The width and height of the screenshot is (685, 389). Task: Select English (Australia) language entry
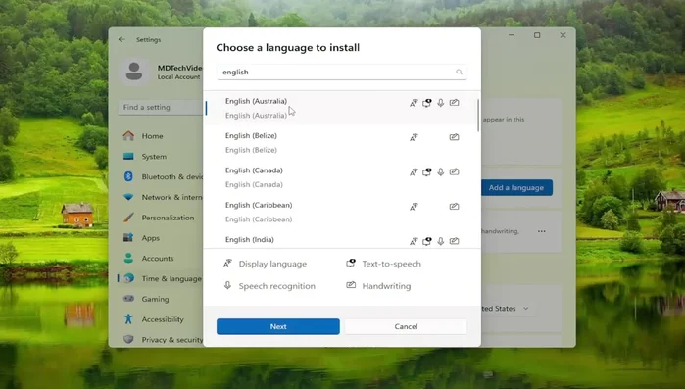tap(341, 108)
